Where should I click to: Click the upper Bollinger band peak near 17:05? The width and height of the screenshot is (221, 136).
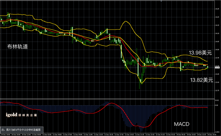pos(126,21)
